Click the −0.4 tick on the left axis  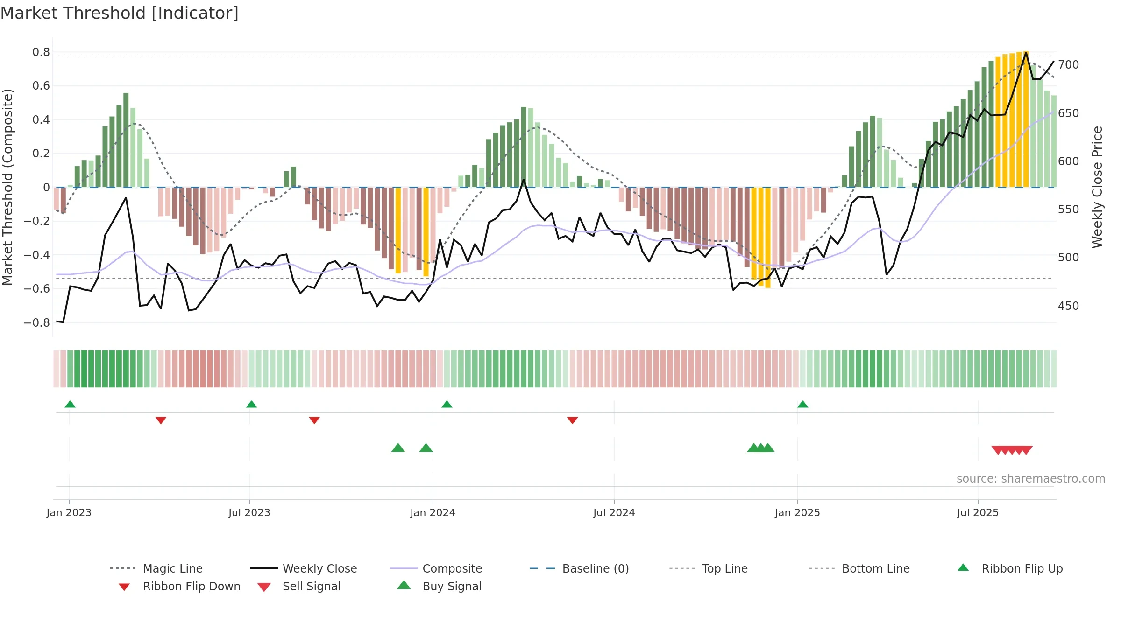pos(37,255)
